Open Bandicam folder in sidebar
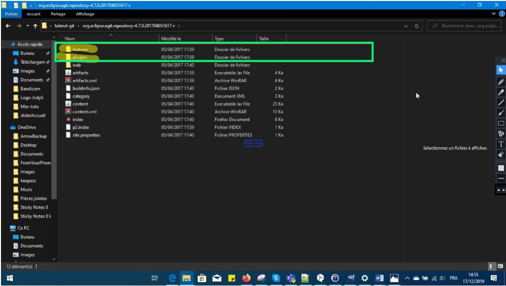Screen dimensions: 506x286 pos(30,89)
